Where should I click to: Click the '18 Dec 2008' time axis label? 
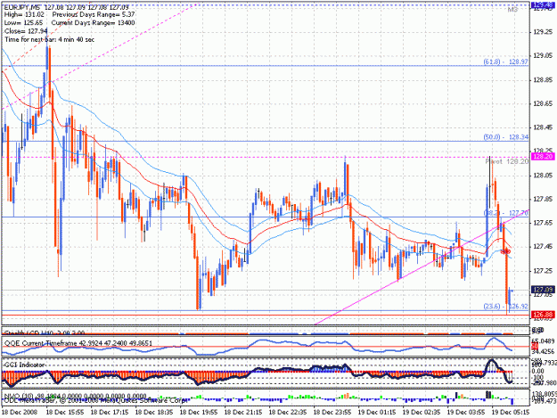pyautogui.click(x=20, y=413)
